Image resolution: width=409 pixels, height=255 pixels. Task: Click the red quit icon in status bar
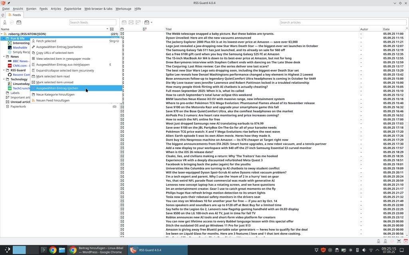click(406, 241)
